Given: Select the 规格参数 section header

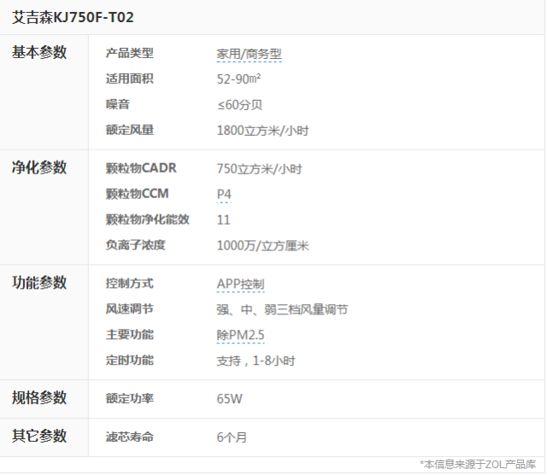Looking at the screenshot, I should coord(39,399).
